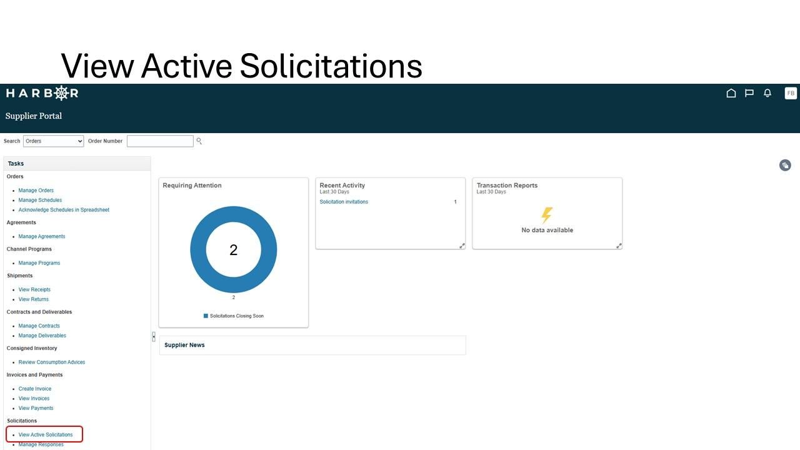Click the No data available lightning icon
The height and width of the screenshot is (450, 800).
(x=547, y=215)
